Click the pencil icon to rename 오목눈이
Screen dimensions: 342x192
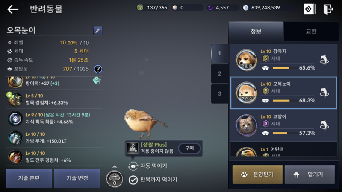[97, 31]
